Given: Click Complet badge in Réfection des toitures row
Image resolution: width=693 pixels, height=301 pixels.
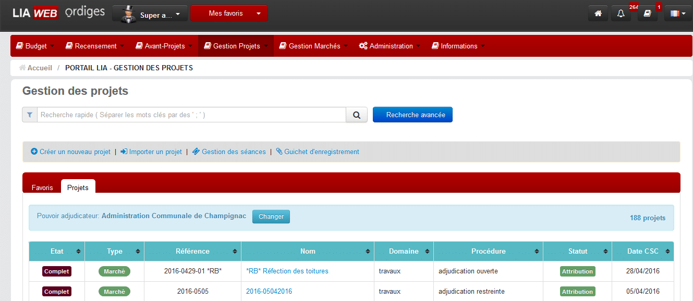Looking at the screenshot, I should pyautogui.click(x=57, y=271).
